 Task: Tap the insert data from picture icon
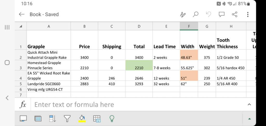pos(97,119)
